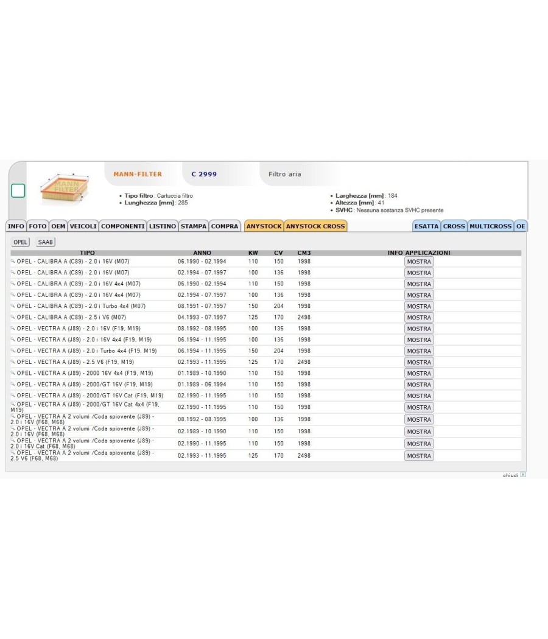
Task: Click the chiudi link
Action: tap(510, 475)
